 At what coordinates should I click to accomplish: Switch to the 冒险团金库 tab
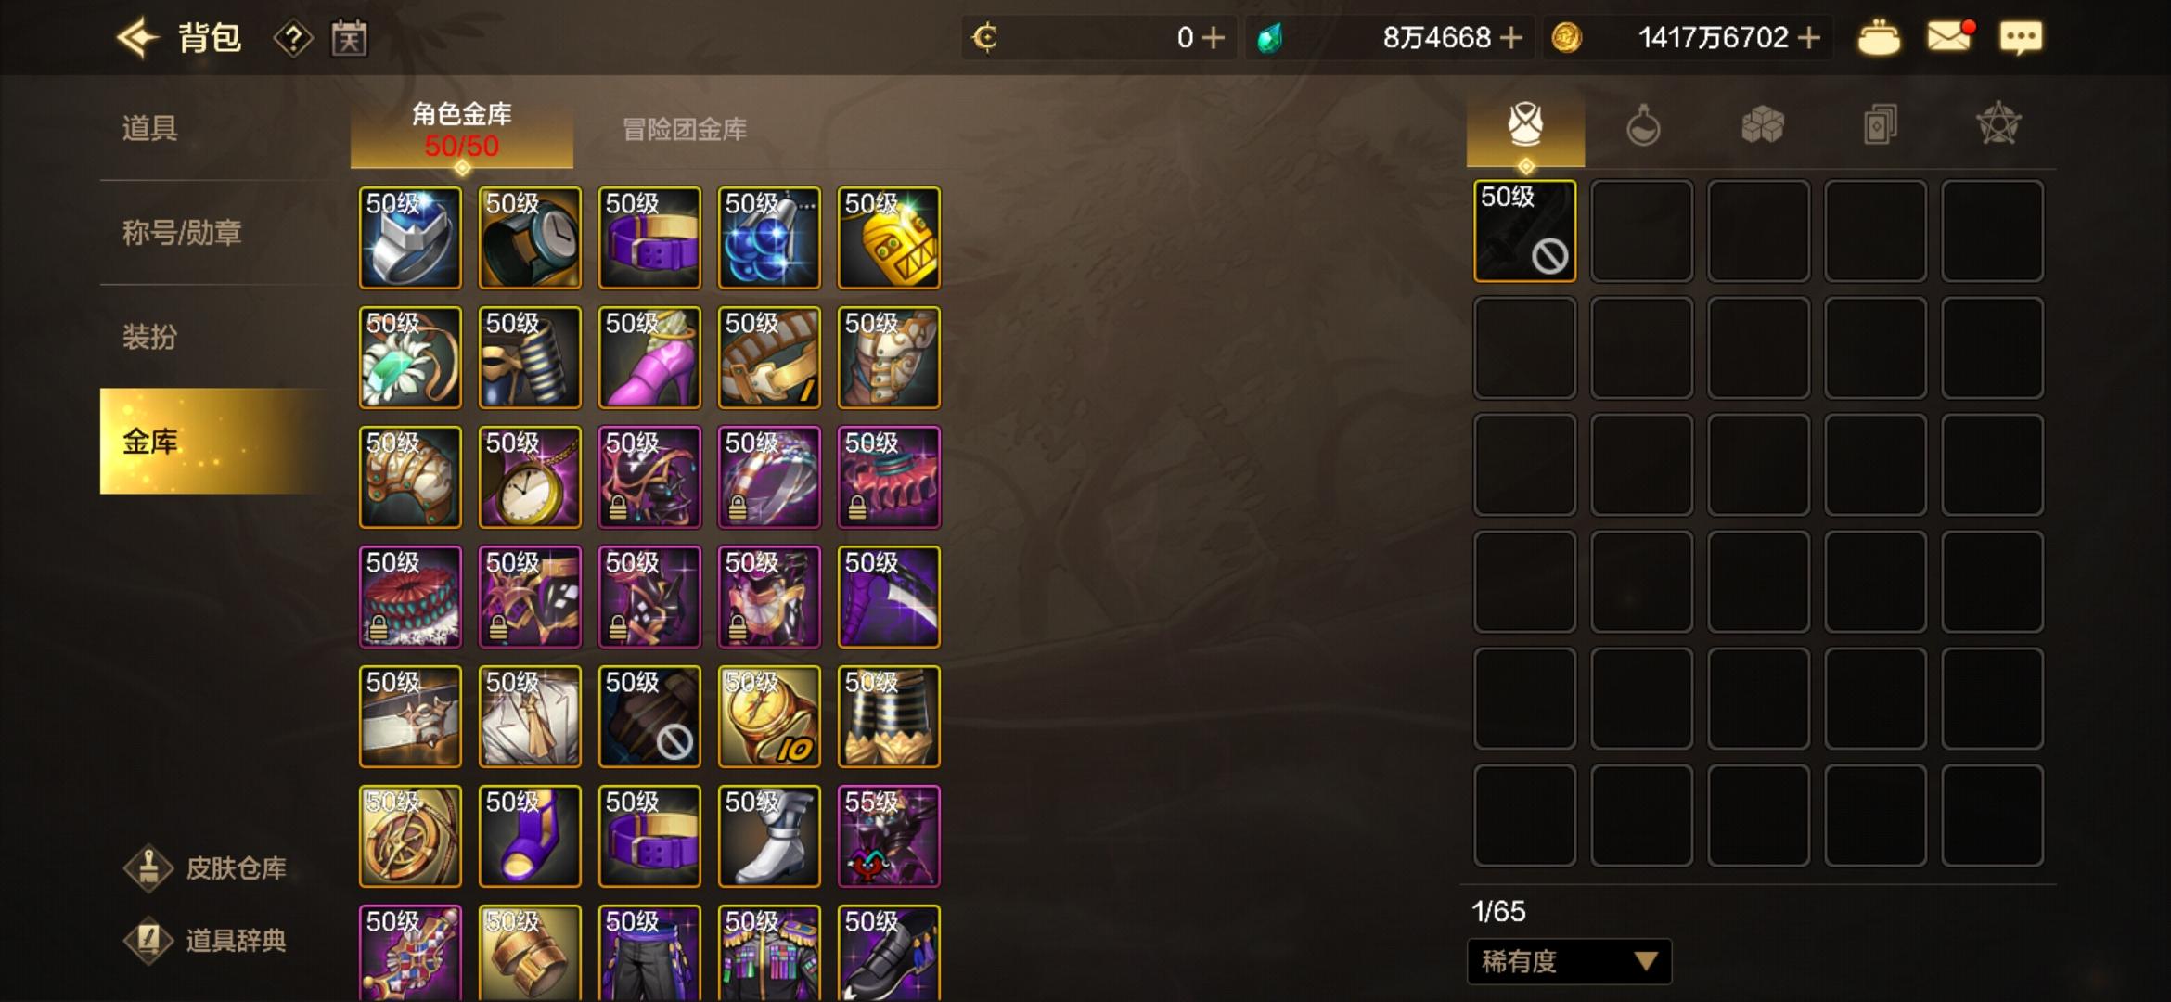(685, 129)
